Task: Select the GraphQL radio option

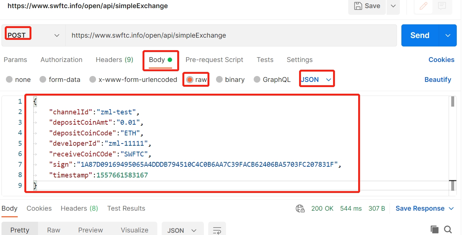Action: 257,79
